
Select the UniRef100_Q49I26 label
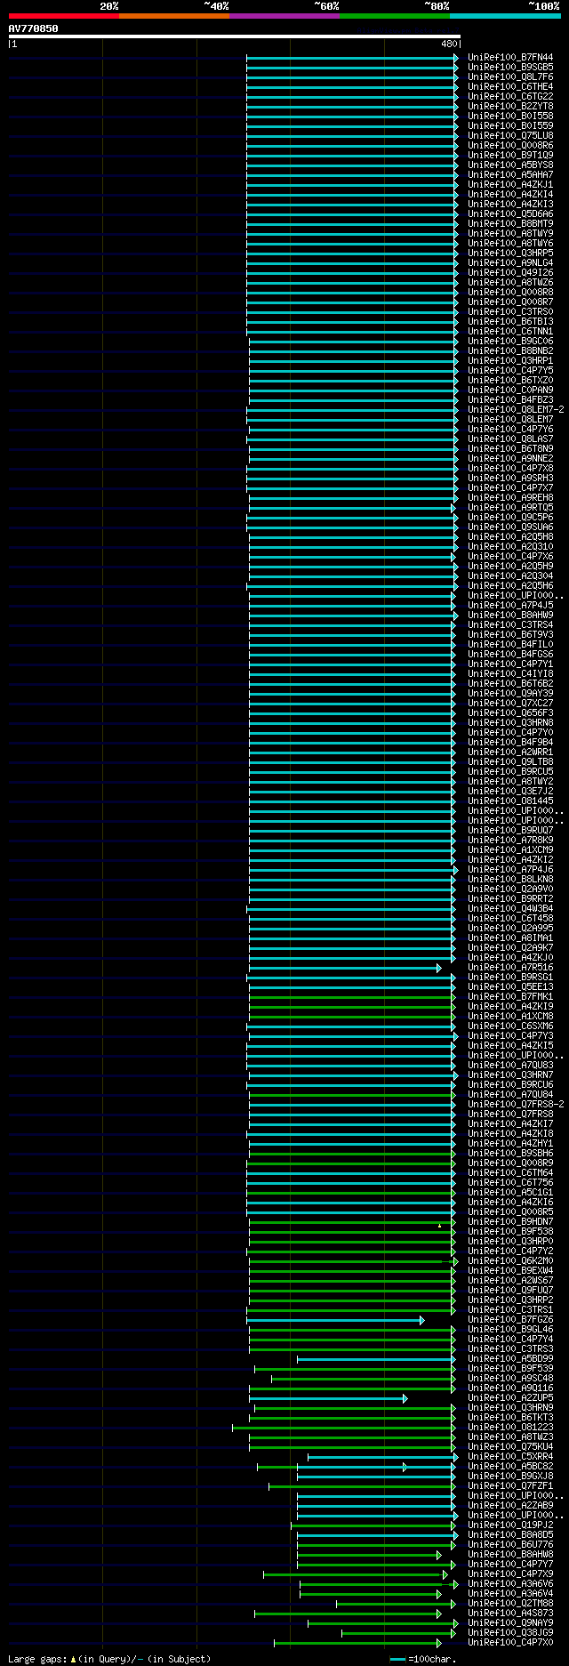[510, 273]
